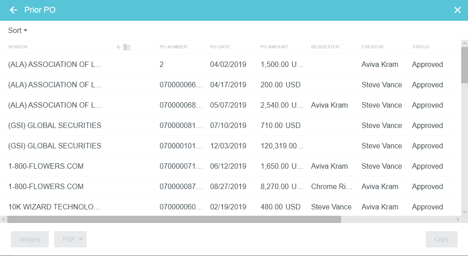Click the Status column header
Viewport: 468px width, 256px height.
tap(421, 47)
